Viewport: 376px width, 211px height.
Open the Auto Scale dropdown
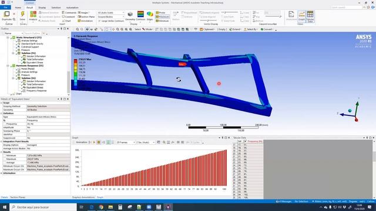pos(111,12)
